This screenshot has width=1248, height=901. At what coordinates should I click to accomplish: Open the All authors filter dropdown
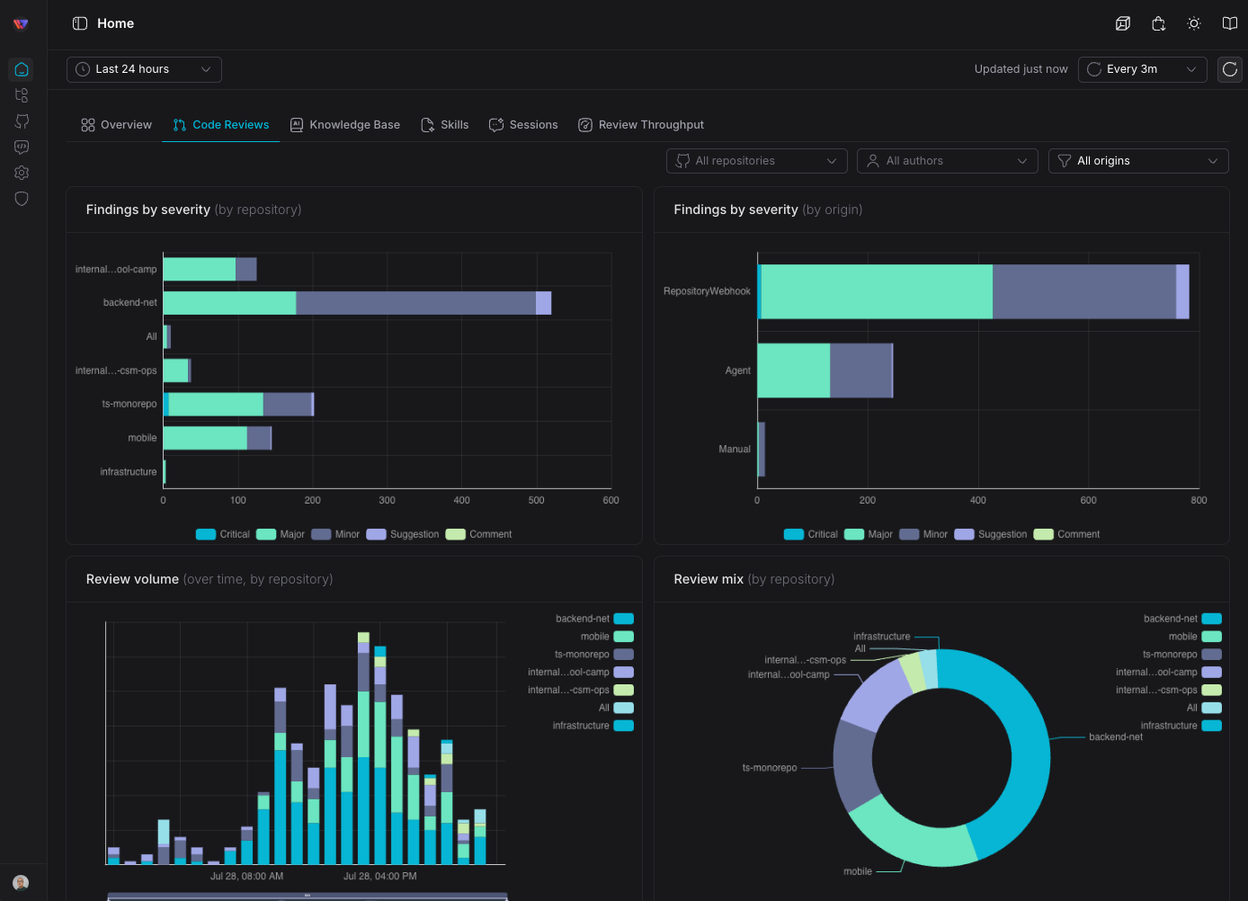pos(948,161)
